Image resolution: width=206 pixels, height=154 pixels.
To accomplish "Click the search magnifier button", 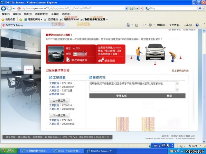I will [x=200, y=8].
